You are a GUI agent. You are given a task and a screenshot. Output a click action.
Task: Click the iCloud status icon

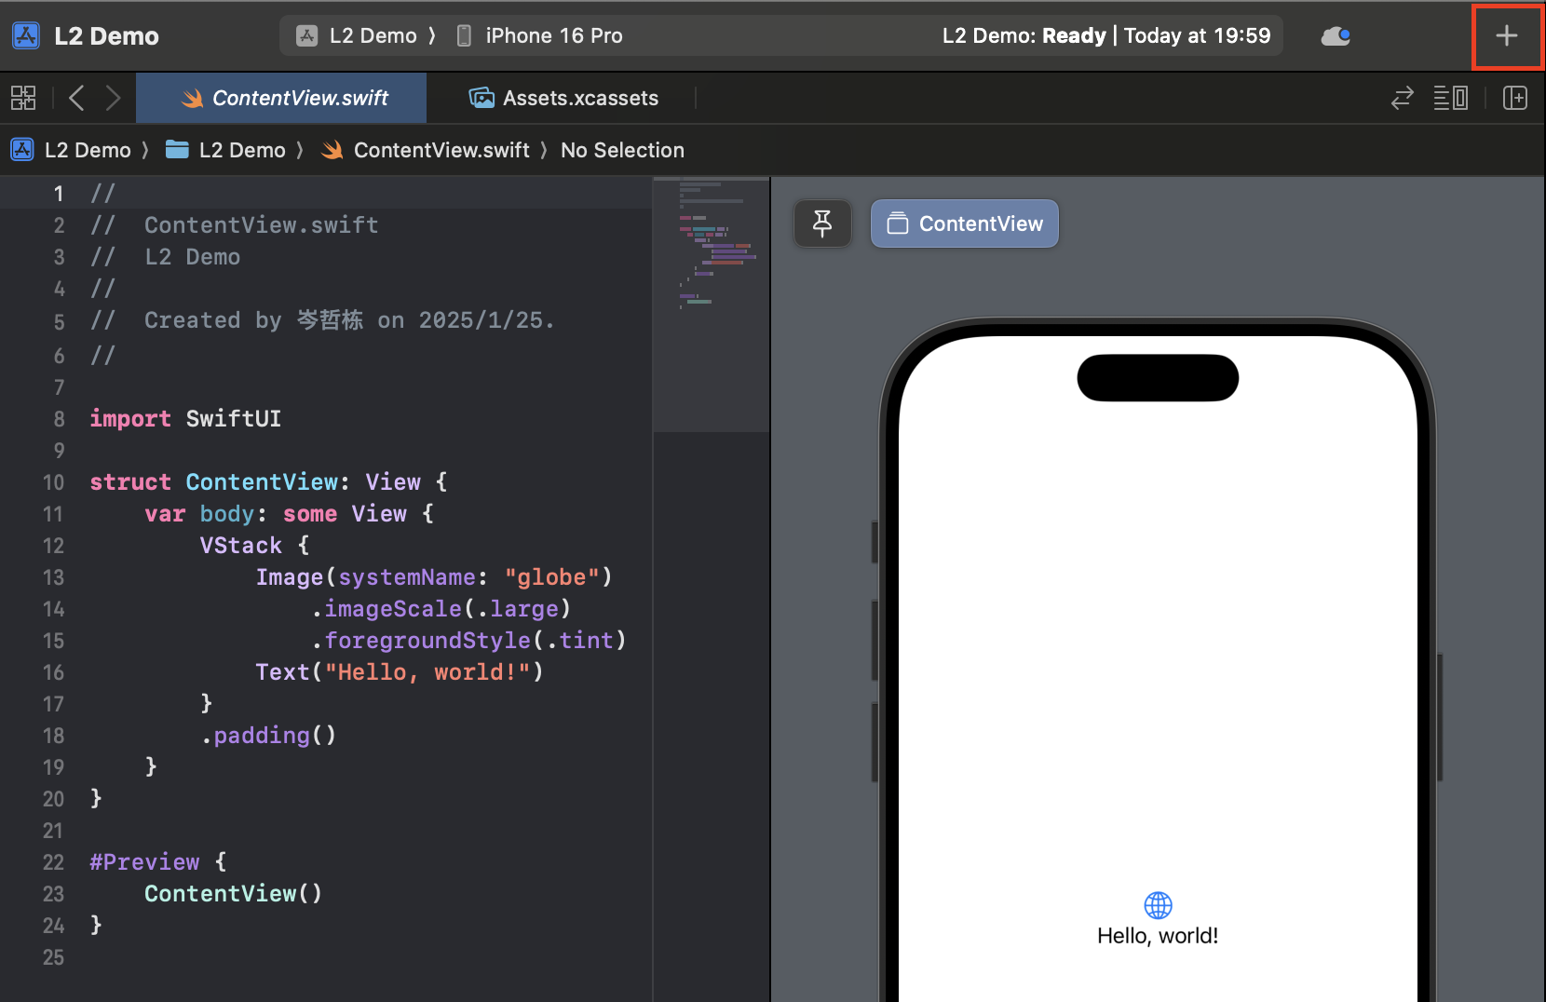(1336, 36)
